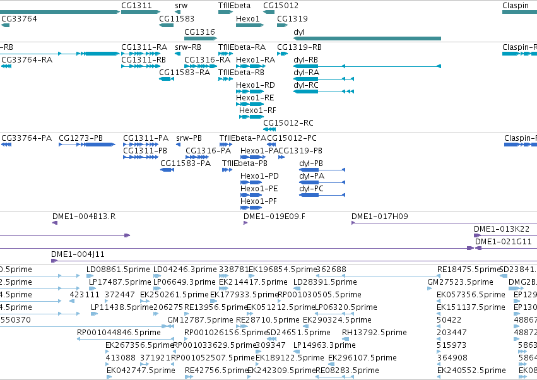This screenshot has height=380, width=537.
Task: Select protein CG33764-PA
Action: click(27, 138)
